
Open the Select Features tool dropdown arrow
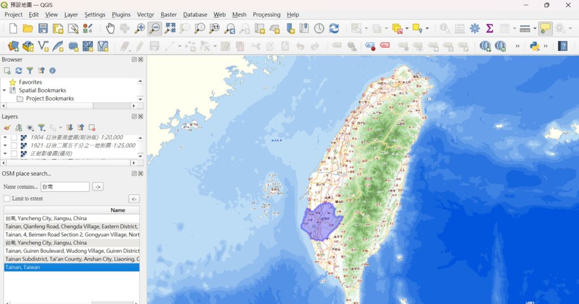(367, 28)
